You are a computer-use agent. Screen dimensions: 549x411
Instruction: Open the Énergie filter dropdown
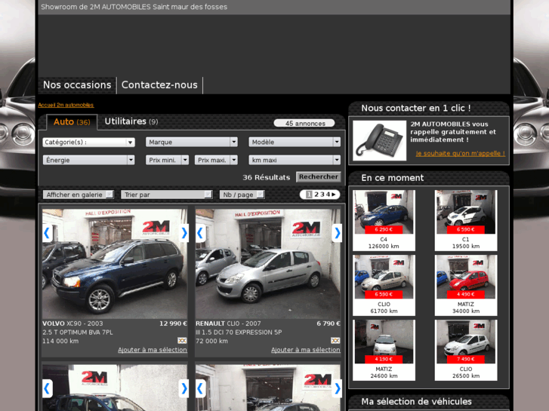tap(88, 160)
